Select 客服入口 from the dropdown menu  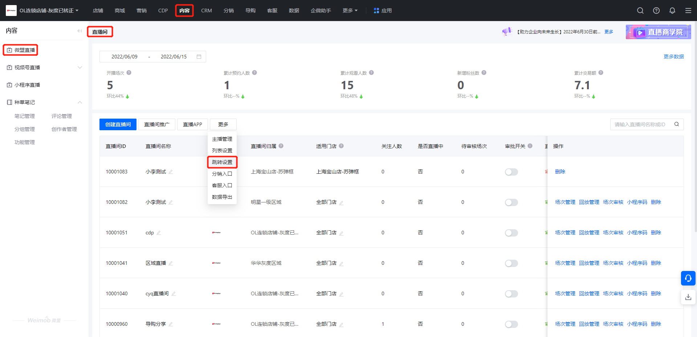coord(222,185)
